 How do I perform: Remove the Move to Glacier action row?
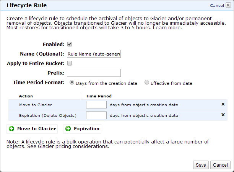point(223,104)
